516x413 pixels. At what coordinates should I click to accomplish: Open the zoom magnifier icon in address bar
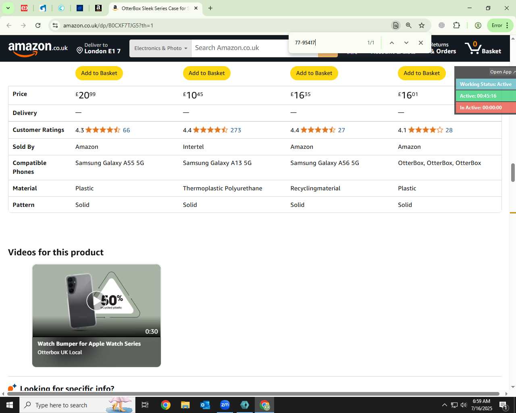click(409, 25)
